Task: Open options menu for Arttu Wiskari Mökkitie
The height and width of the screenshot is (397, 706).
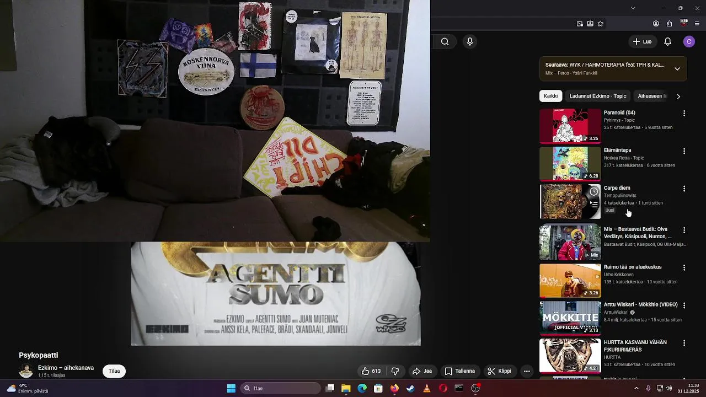Action: [684, 305]
